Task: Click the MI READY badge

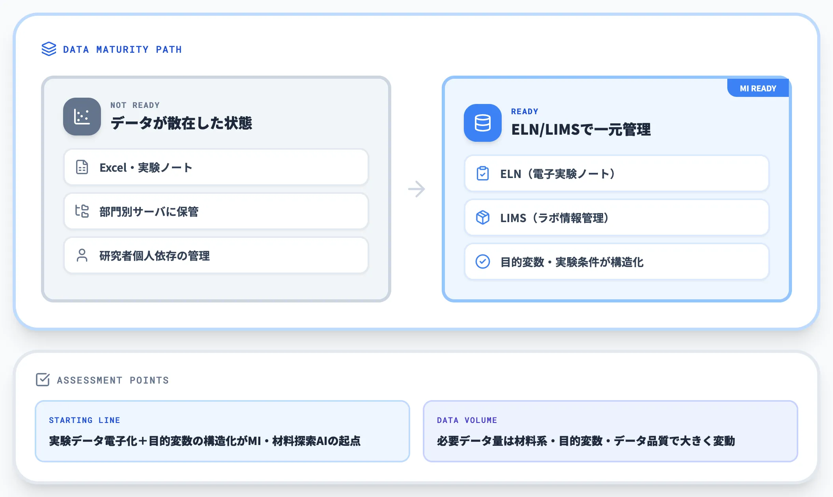Action: (x=758, y=88)
